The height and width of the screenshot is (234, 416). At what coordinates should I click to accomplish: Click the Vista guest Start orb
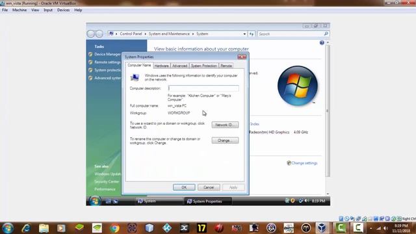coord(94,201)
